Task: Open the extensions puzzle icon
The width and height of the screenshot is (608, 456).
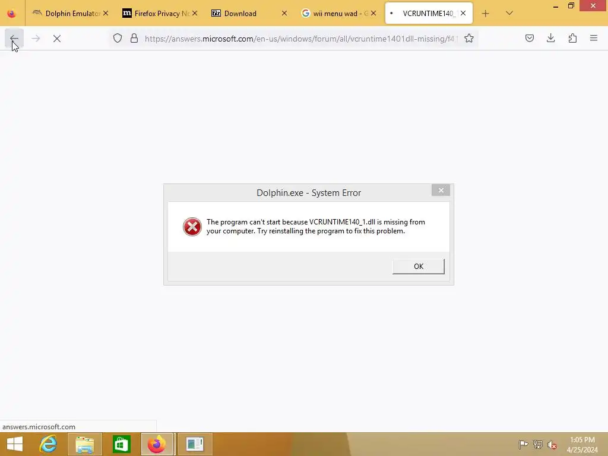Action: click(x=572, y=38)
